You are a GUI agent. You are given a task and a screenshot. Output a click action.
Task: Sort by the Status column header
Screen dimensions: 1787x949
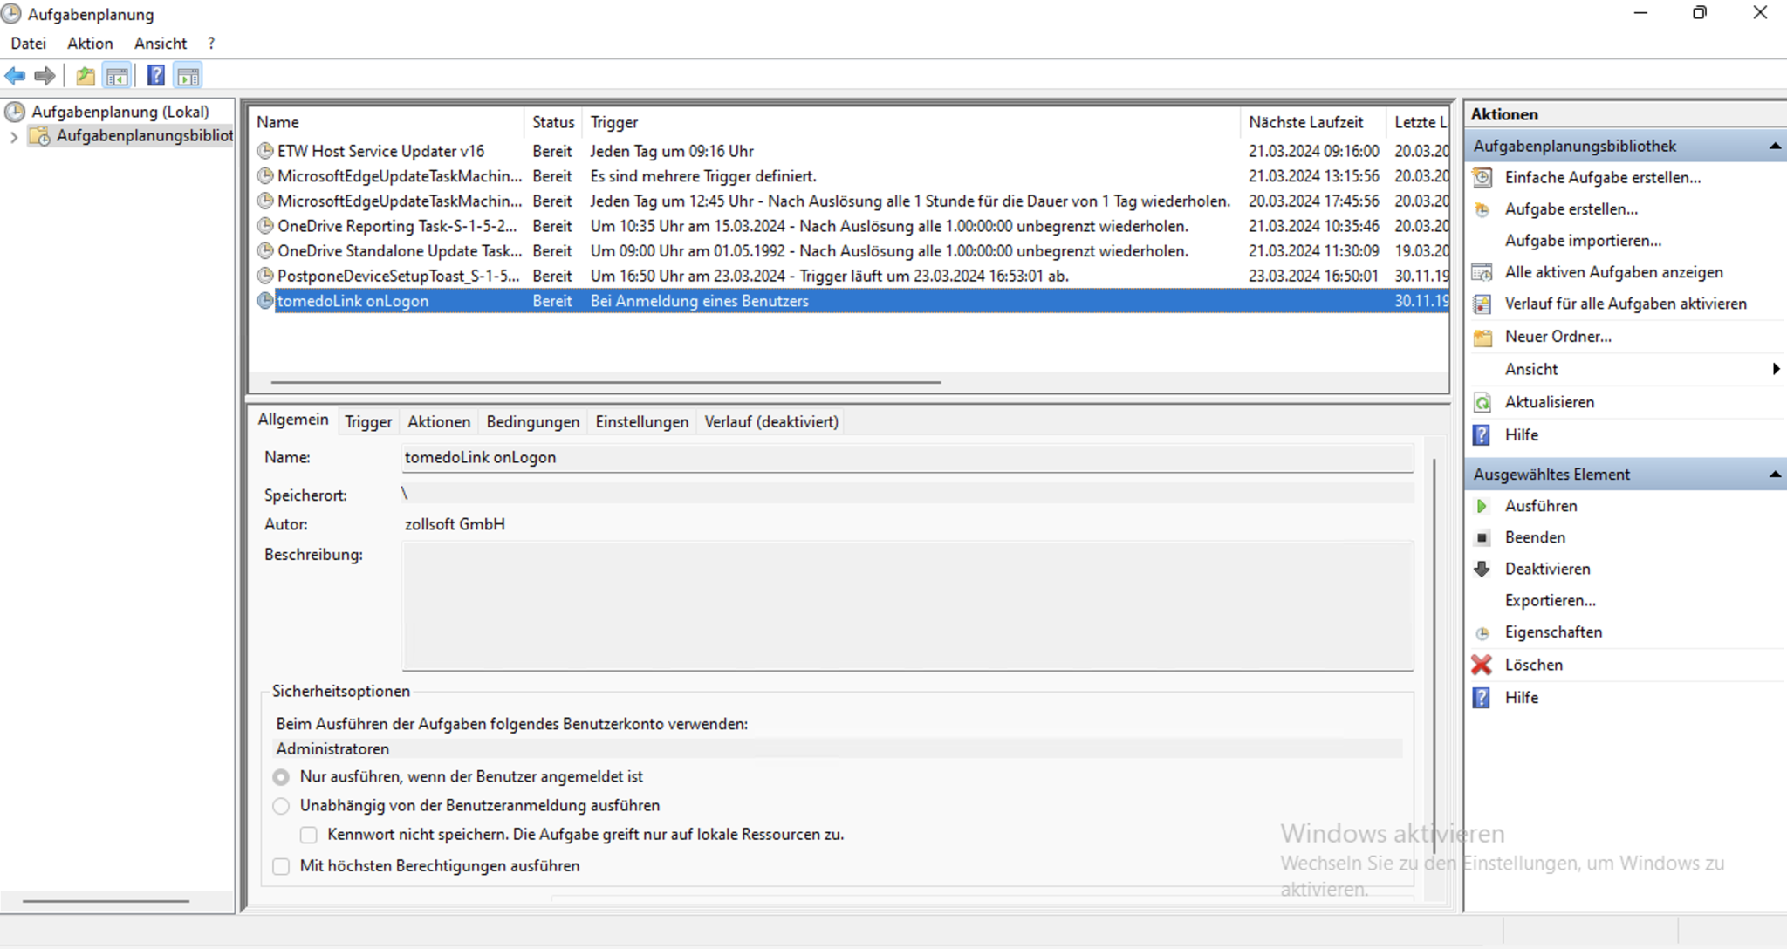click(553, 123)
